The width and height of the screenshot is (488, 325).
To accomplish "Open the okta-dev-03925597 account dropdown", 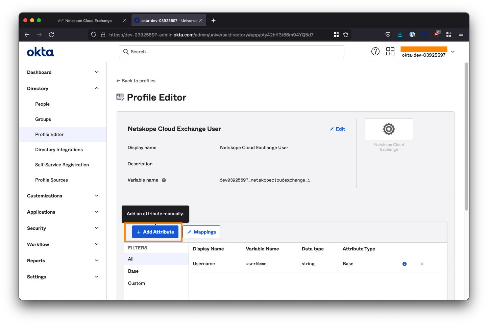I will coord(453,52).
